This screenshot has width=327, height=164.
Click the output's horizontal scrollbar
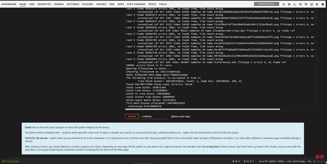point(202,109)
